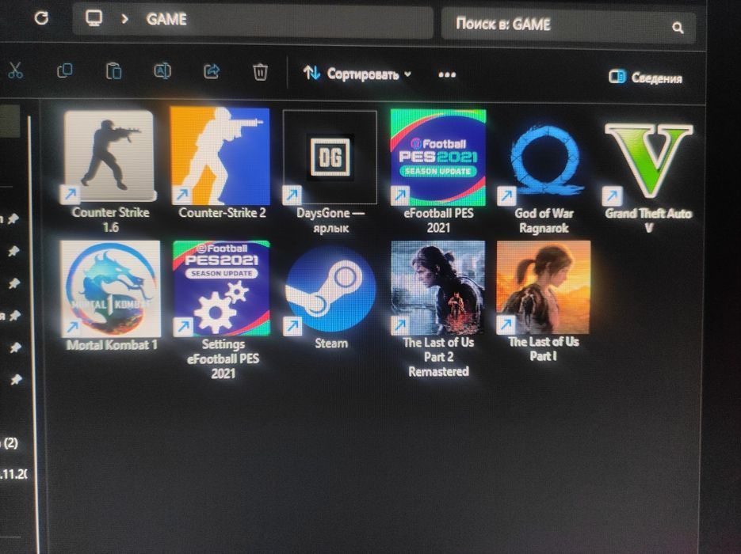This screenshot has height=554, width=741.
Task: Click the Cut scissors icon in toolbar
Action: point(15,70)
